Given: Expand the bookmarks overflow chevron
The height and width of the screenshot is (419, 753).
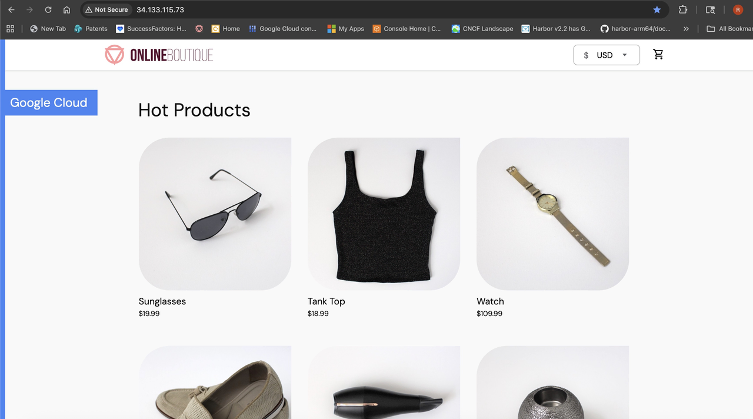Looking at the screenshot, I should (x=686, y=28).
